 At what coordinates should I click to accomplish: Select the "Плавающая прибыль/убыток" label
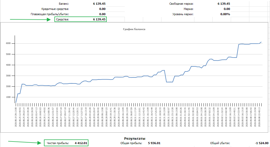pos(50,14)
